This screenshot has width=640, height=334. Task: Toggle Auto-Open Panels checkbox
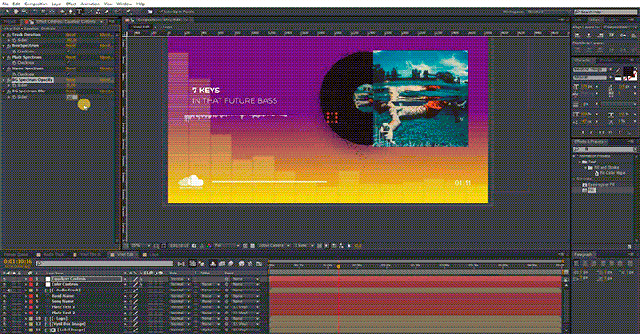160,12
